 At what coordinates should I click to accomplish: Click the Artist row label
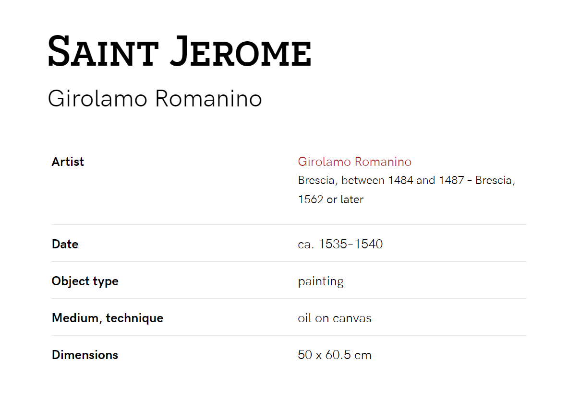pos(68,162)
